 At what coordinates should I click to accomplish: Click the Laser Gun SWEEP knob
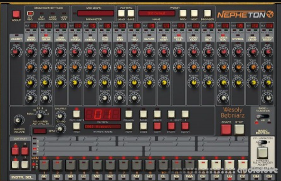coord(223,98)
